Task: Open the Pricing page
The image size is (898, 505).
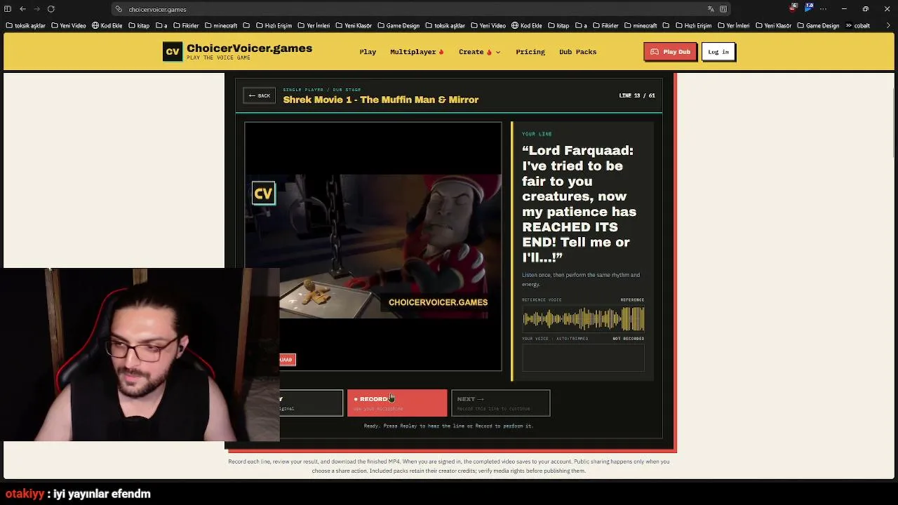Action: click(530, 52)
